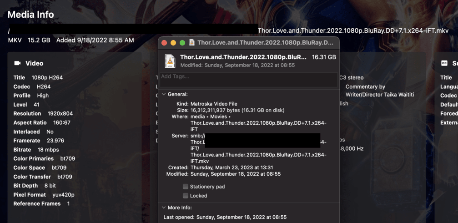Click the MKV format label
The height and width of the screenshot is (223, 458).
[15, 40]
